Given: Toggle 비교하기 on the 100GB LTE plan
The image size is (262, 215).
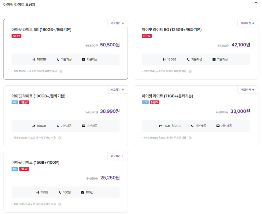Looking at the screenshot, I should click(117, 90).
